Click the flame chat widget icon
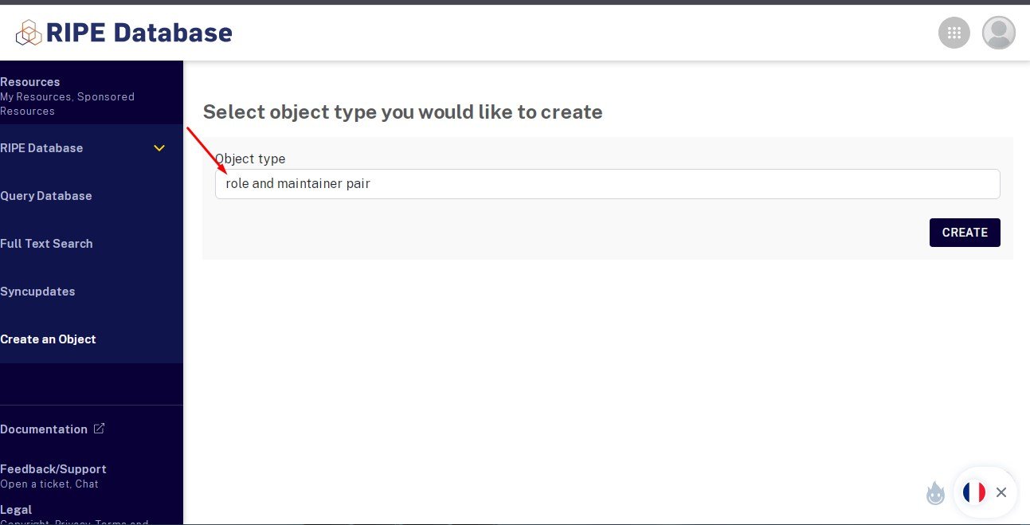Viewport: 1030px width, 525px height. click(x=935, y=493)
